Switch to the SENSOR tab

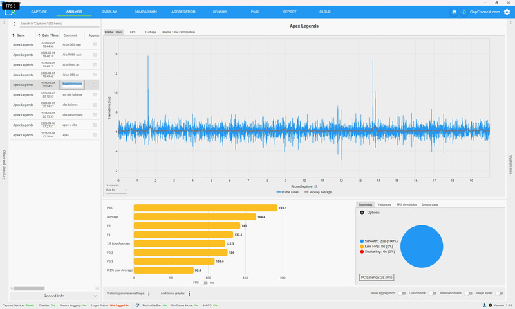coord(220,12)
